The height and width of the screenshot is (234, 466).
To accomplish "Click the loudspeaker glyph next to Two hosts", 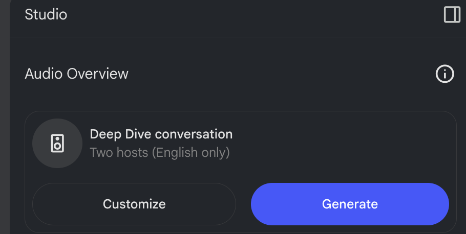I will (57, 143).
